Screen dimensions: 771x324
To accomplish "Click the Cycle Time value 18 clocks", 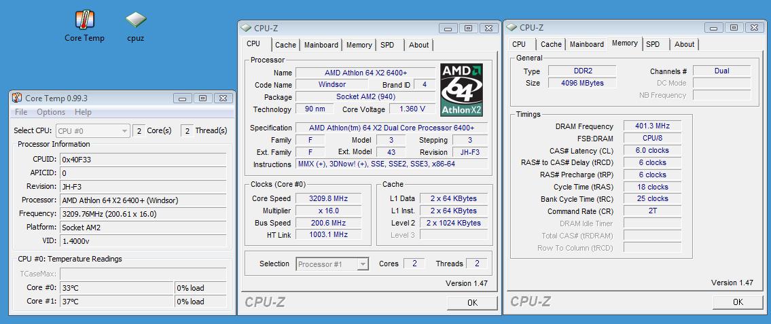I will [653, 187].
